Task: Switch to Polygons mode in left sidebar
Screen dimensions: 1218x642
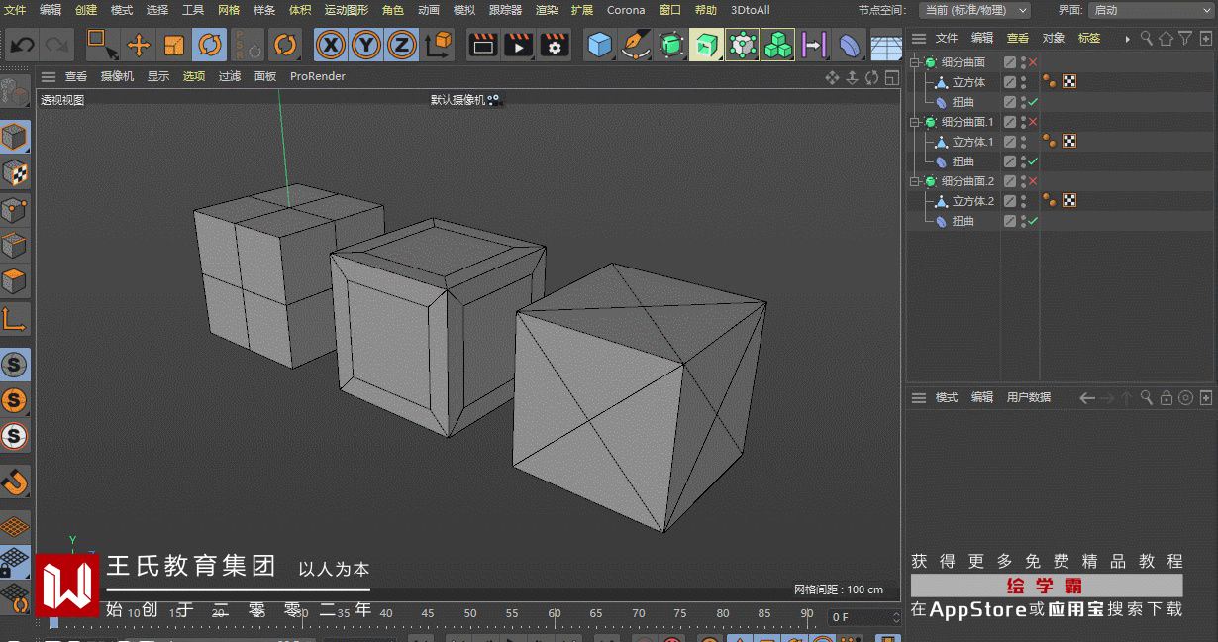Action: pyautogui.click(x=14, y=281)
